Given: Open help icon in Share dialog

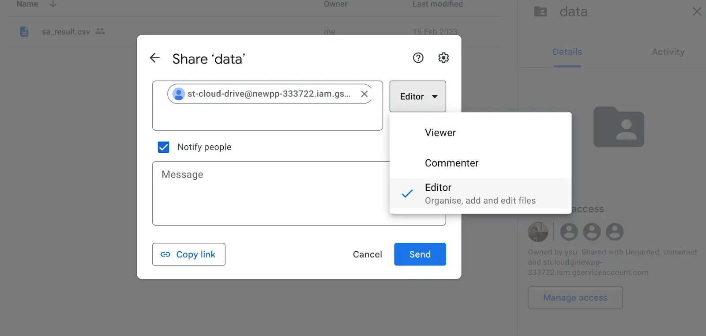Looking at the screenshot, I should 418,58.
